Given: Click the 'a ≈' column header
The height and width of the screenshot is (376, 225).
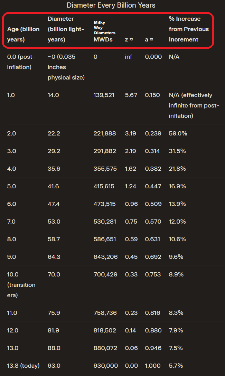Looking at the screenshot, I should 149,39.
